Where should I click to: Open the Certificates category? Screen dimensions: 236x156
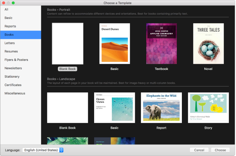[x=21, y=85]
